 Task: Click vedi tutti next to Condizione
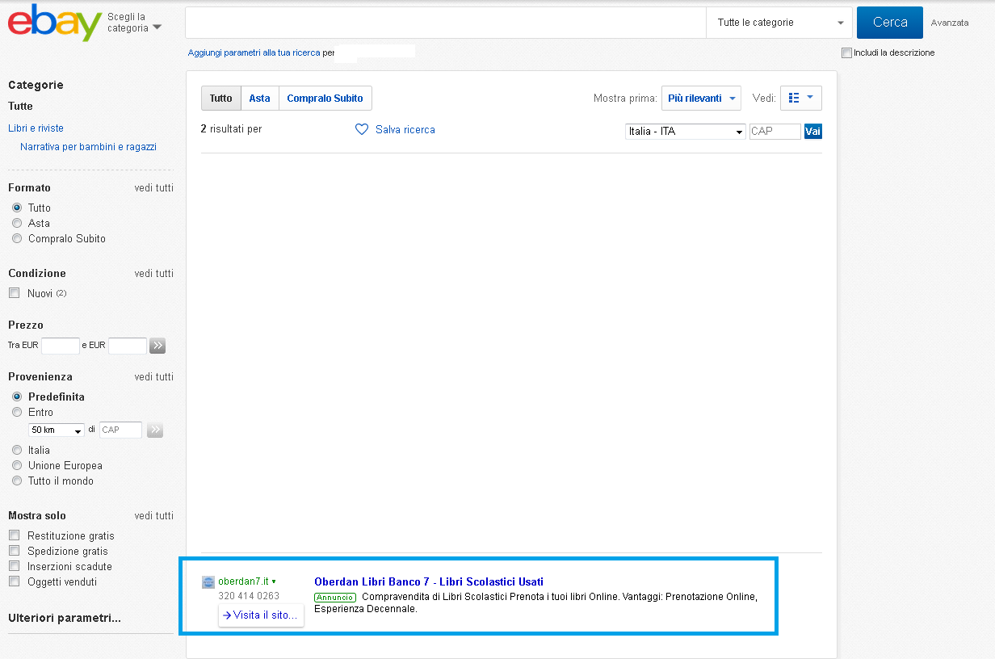[x=154, y=273]
